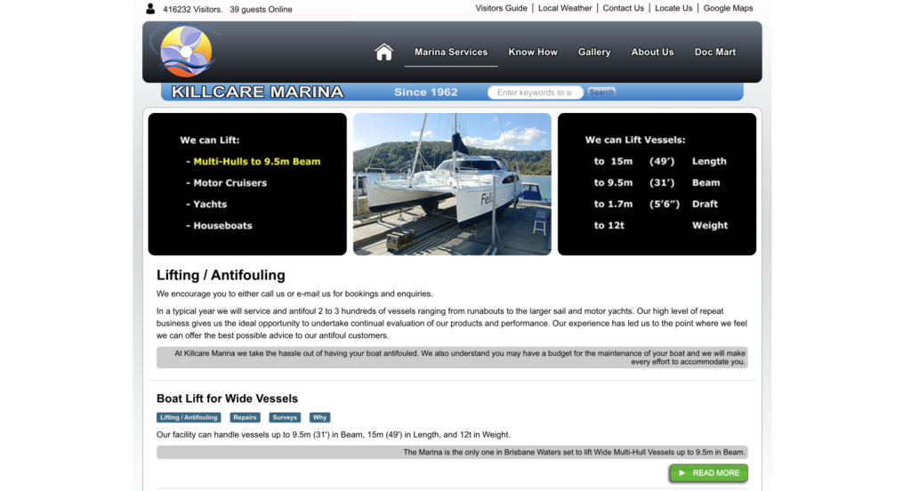The width and height of the screenshot is (911, 491).
Task: Click the We can Lift: heading
Action: tap(210, 140)
